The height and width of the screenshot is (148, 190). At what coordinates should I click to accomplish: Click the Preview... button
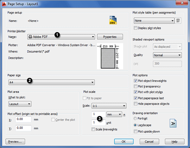tap(15, 142)
